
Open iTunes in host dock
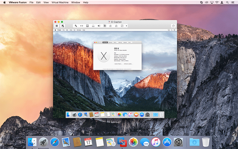(156, 142)
